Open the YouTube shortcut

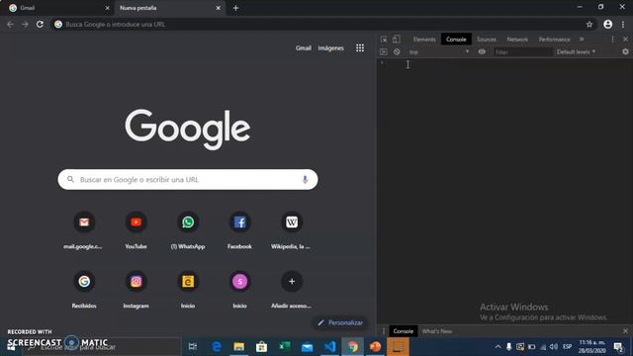[x=136, y=230]
